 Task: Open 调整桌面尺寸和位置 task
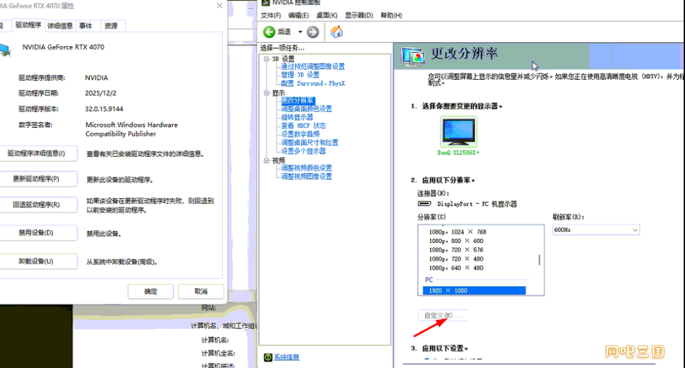[310, 143]
